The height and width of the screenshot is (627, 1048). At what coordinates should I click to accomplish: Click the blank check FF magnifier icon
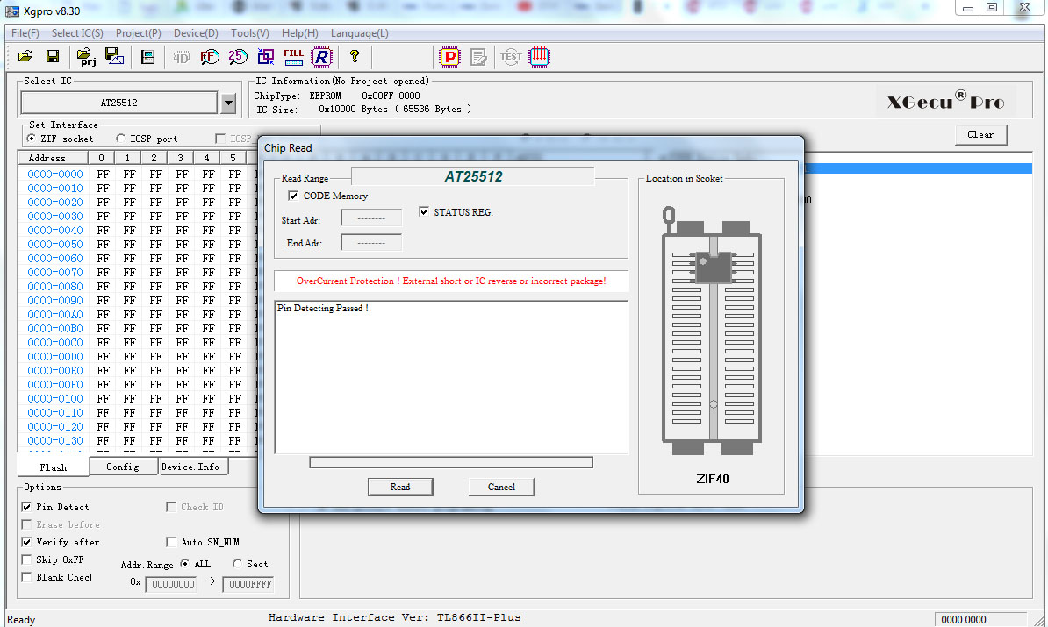click(x=210, y=57)
